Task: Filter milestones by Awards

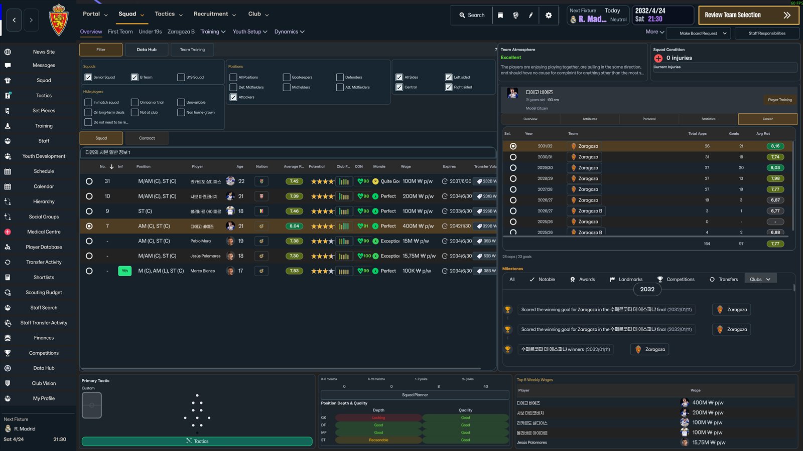Action: point(582,279)
